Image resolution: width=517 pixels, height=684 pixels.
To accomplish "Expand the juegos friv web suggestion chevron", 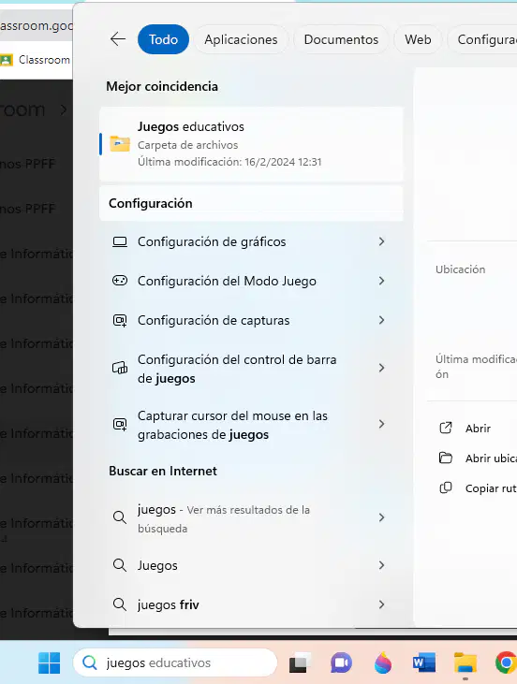I will coord(381,604).
